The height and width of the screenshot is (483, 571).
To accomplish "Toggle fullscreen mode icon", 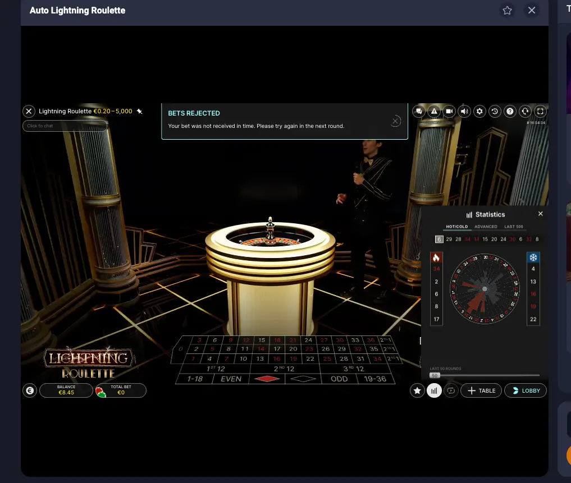I will (x=541, y=112).
